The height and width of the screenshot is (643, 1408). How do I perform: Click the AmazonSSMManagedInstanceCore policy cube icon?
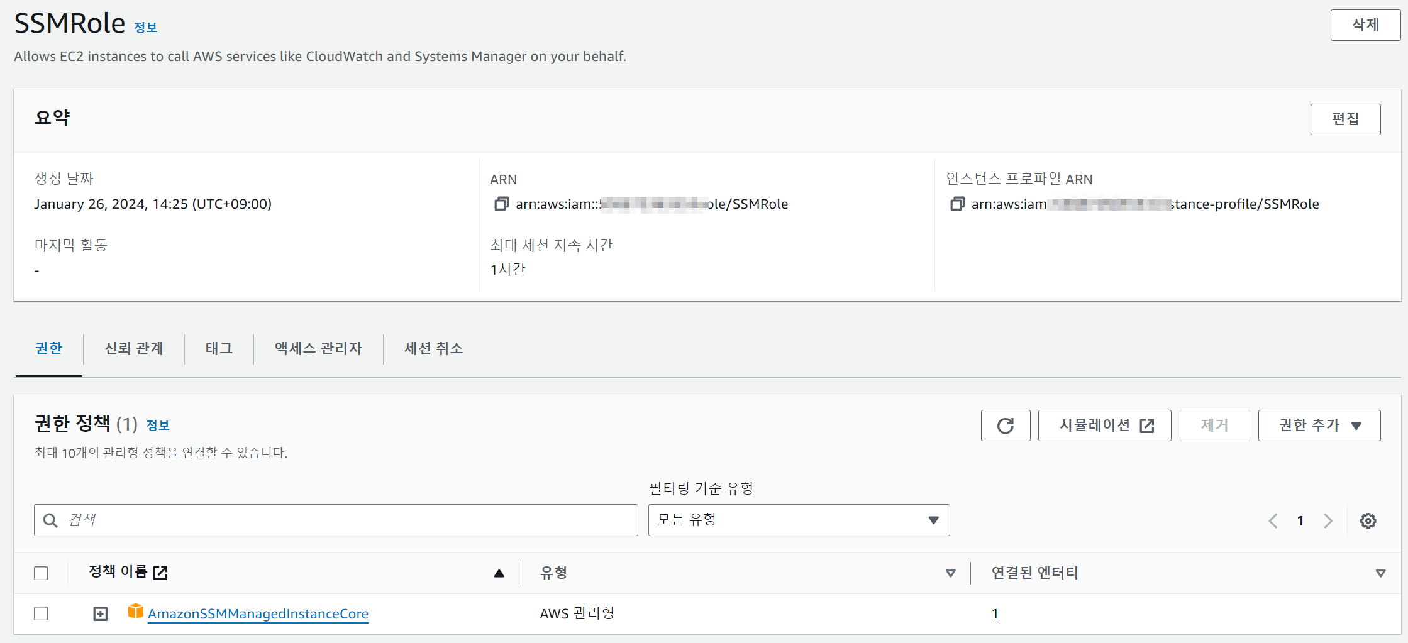[x=136, y=611]
